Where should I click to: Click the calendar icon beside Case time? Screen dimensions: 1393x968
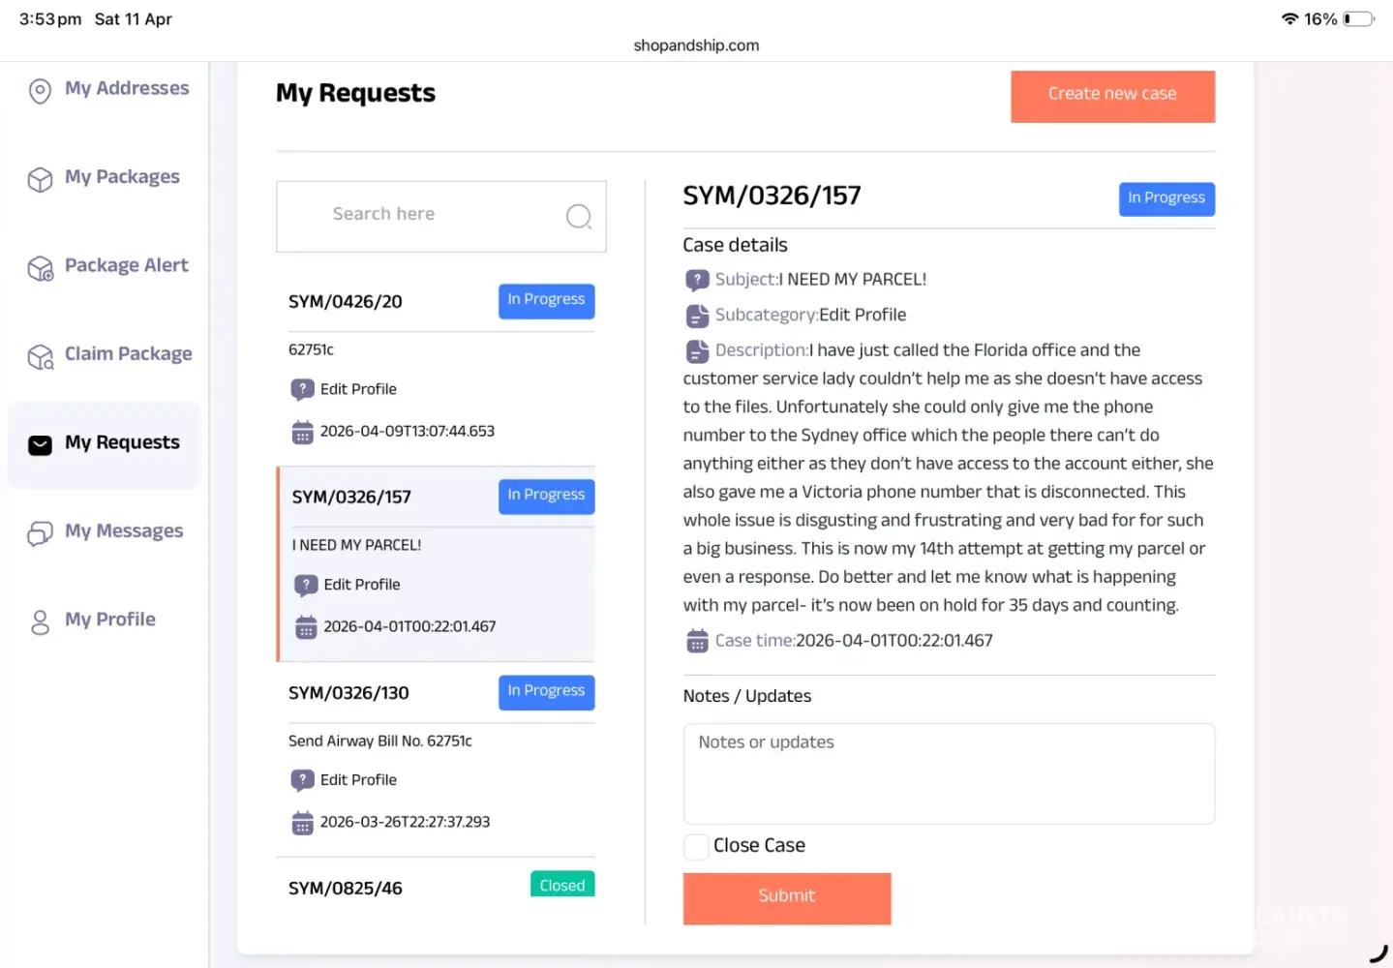697,641
